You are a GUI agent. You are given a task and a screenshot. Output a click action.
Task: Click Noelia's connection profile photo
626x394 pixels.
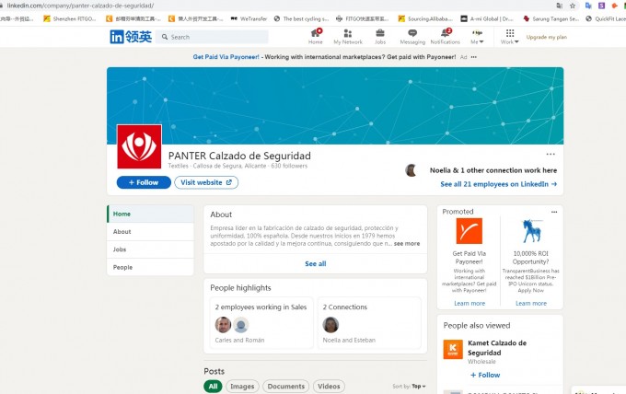click(411, 170)
